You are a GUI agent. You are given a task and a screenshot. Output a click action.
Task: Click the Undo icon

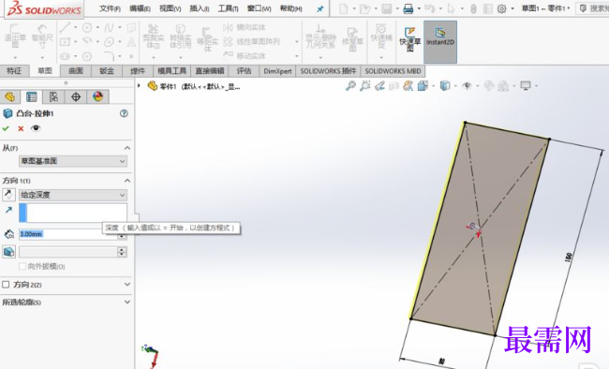[429, 8]
